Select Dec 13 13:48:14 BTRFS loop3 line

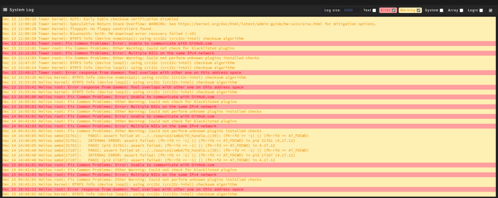pos(249,68)
